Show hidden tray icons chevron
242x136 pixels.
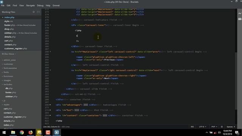coord(207,133)
